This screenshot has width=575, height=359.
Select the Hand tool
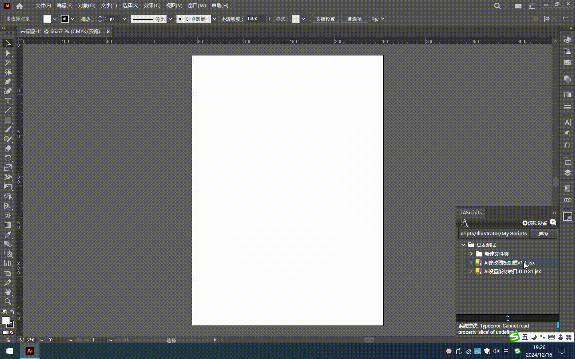pyautogui.click(x=8, y=292)
